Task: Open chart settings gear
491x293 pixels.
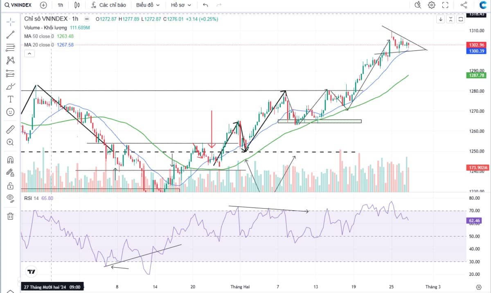Action: pos(432,5)
